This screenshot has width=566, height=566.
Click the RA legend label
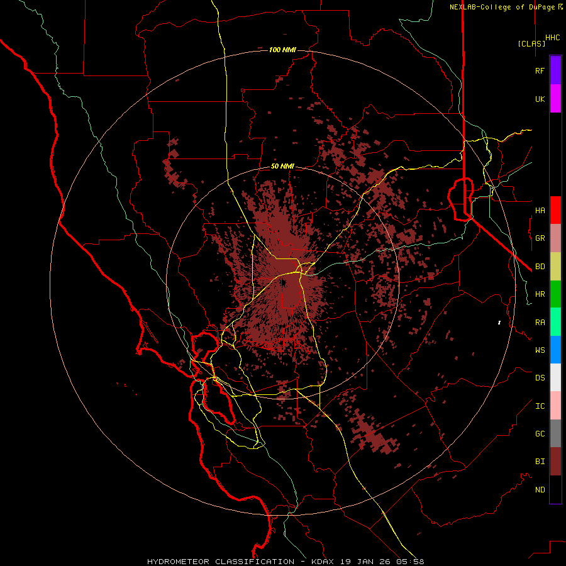(x=540, y=322)
